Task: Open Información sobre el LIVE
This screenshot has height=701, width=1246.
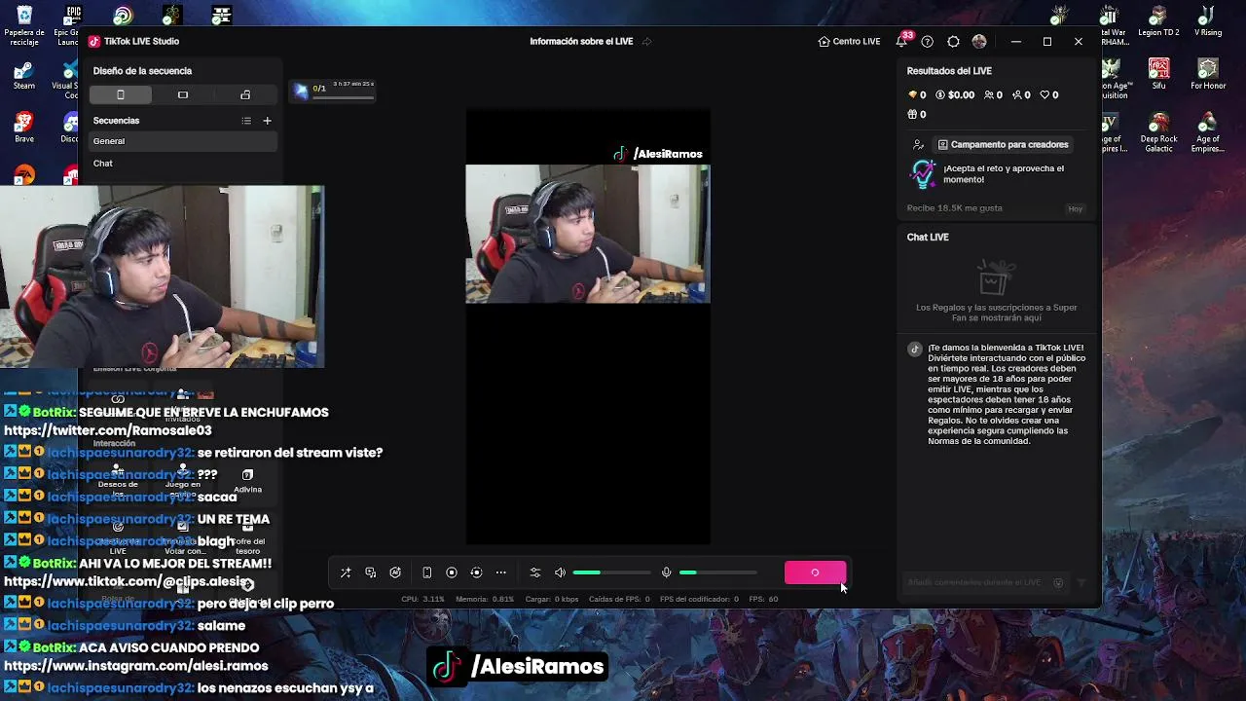Action: point(581,41)
